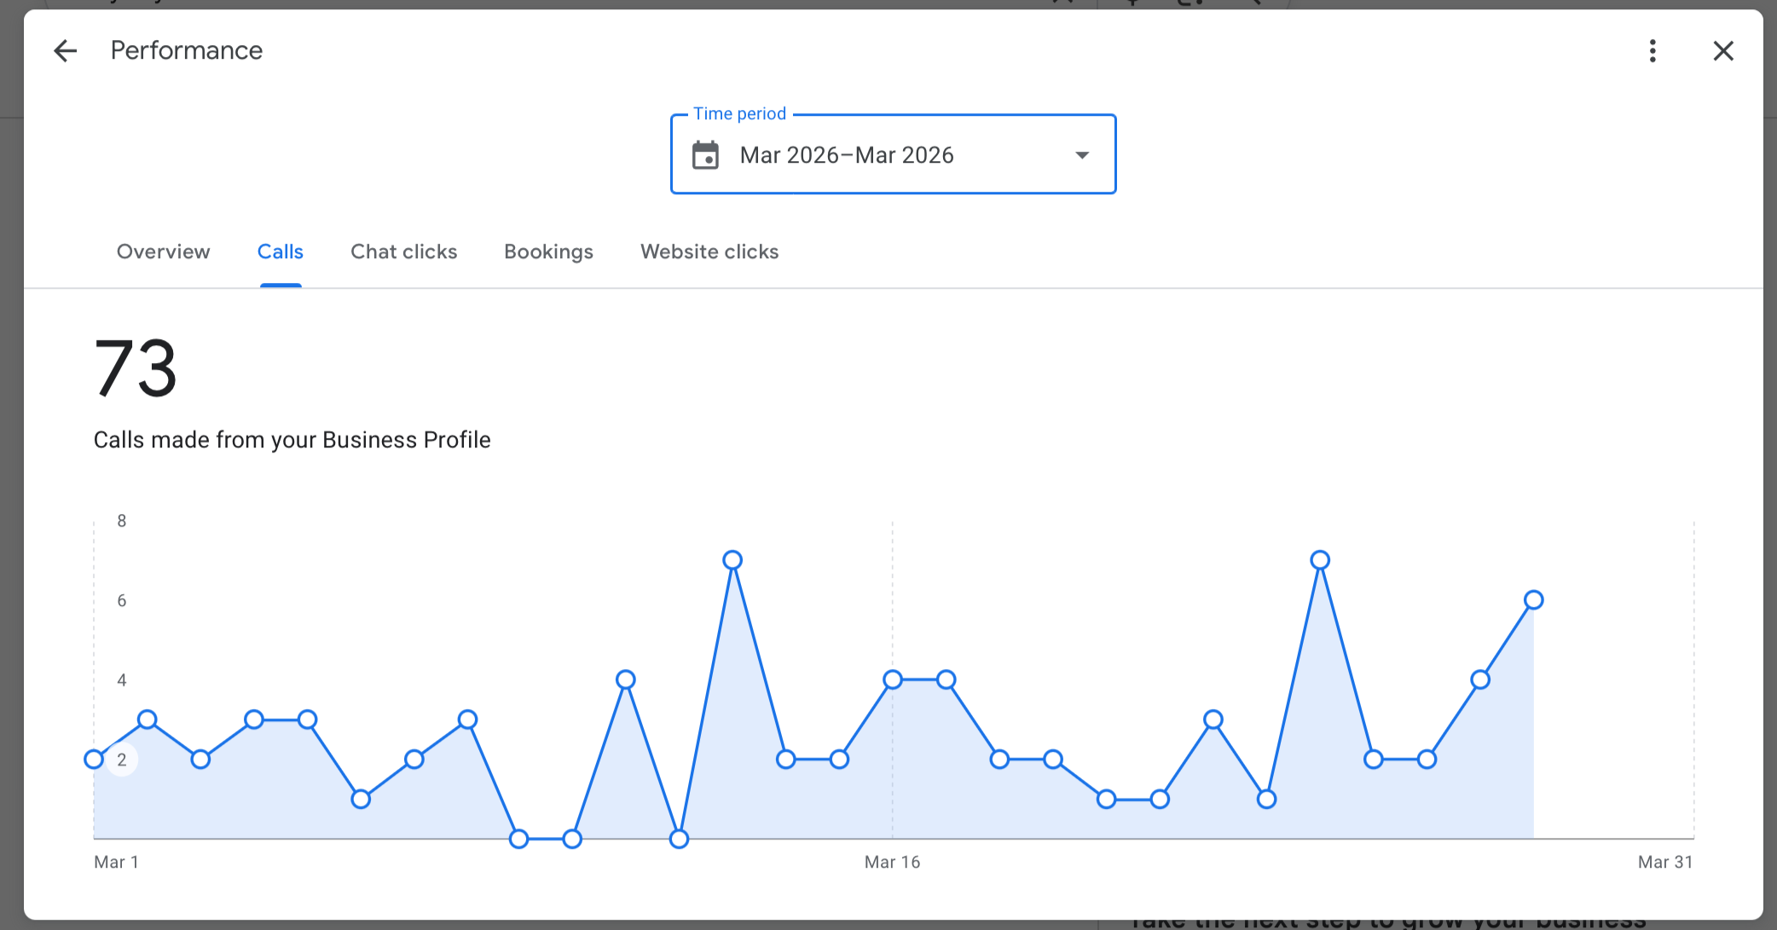
Task: Switch to the Chat clicks tab
Action: (x=403, y=251)
